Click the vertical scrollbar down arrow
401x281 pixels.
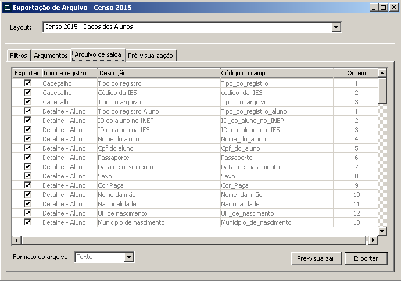coord(382,231)
